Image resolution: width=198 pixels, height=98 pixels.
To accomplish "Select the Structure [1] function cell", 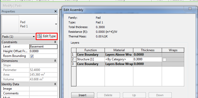I will pos(91,59).
